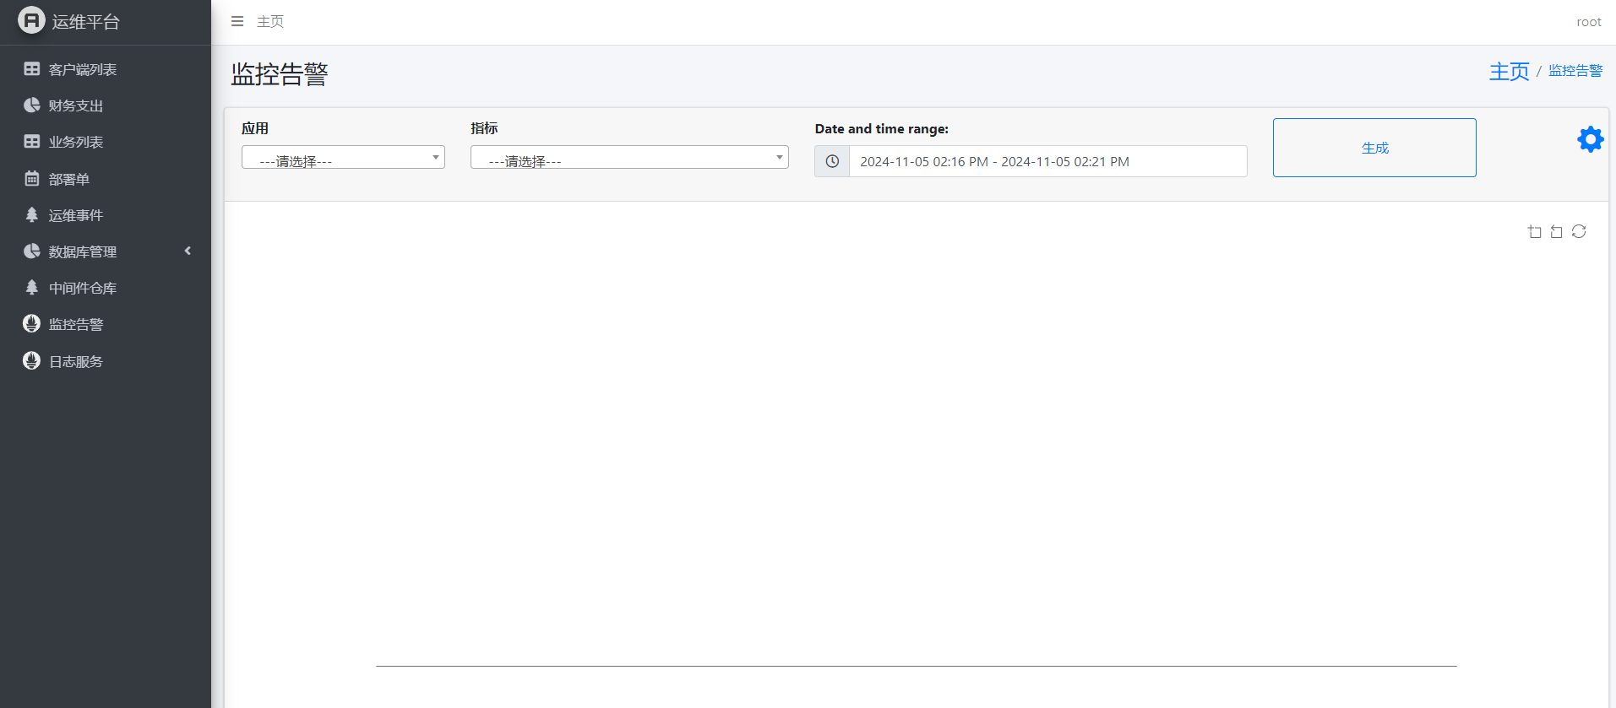Click the 主页 link in top navbar
1616x708 pixels.
tap(270, 21)
